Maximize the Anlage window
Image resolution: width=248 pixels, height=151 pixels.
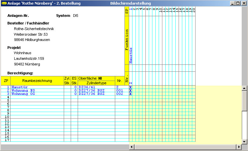tap(238, 3)
